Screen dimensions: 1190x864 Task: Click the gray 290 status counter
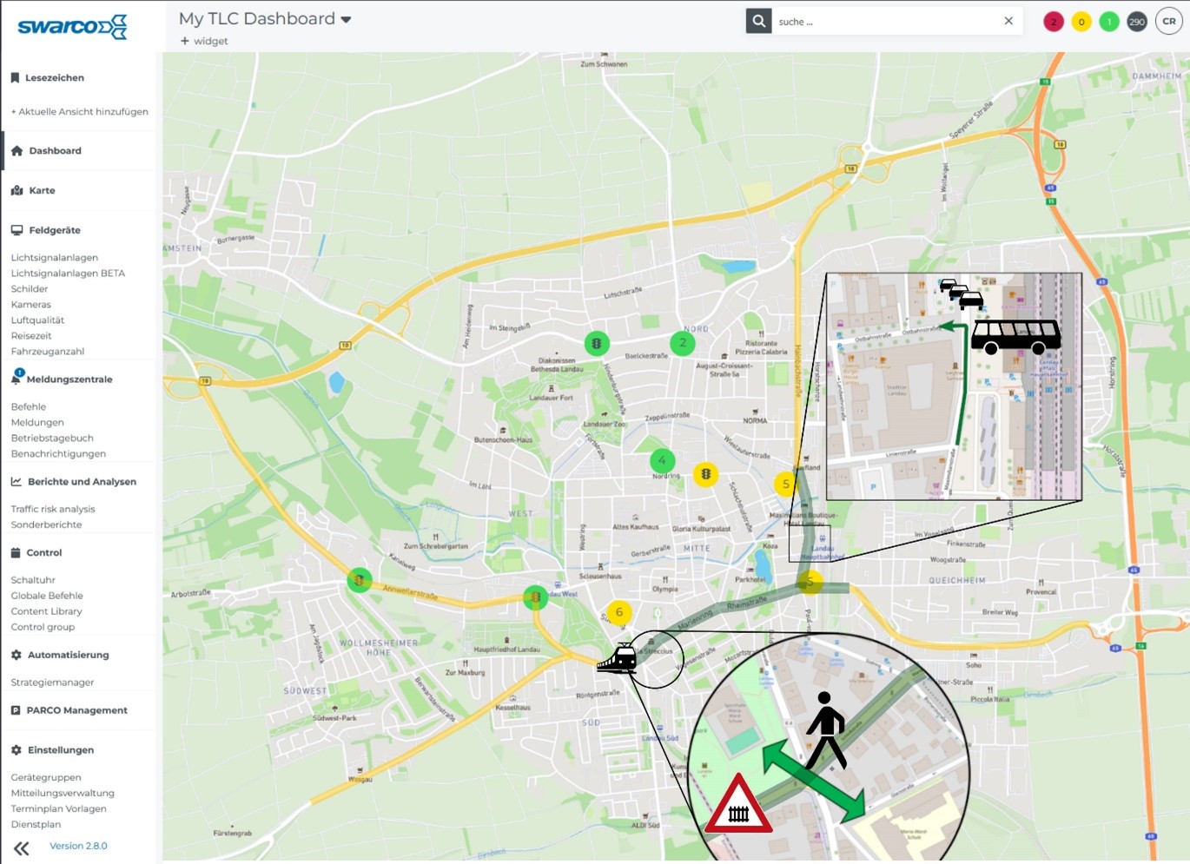tap(1136, 23)
